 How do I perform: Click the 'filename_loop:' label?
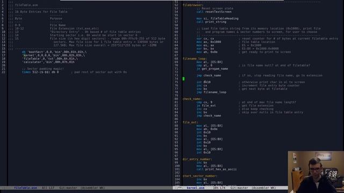pyautogui.click(x=195, y=58)
